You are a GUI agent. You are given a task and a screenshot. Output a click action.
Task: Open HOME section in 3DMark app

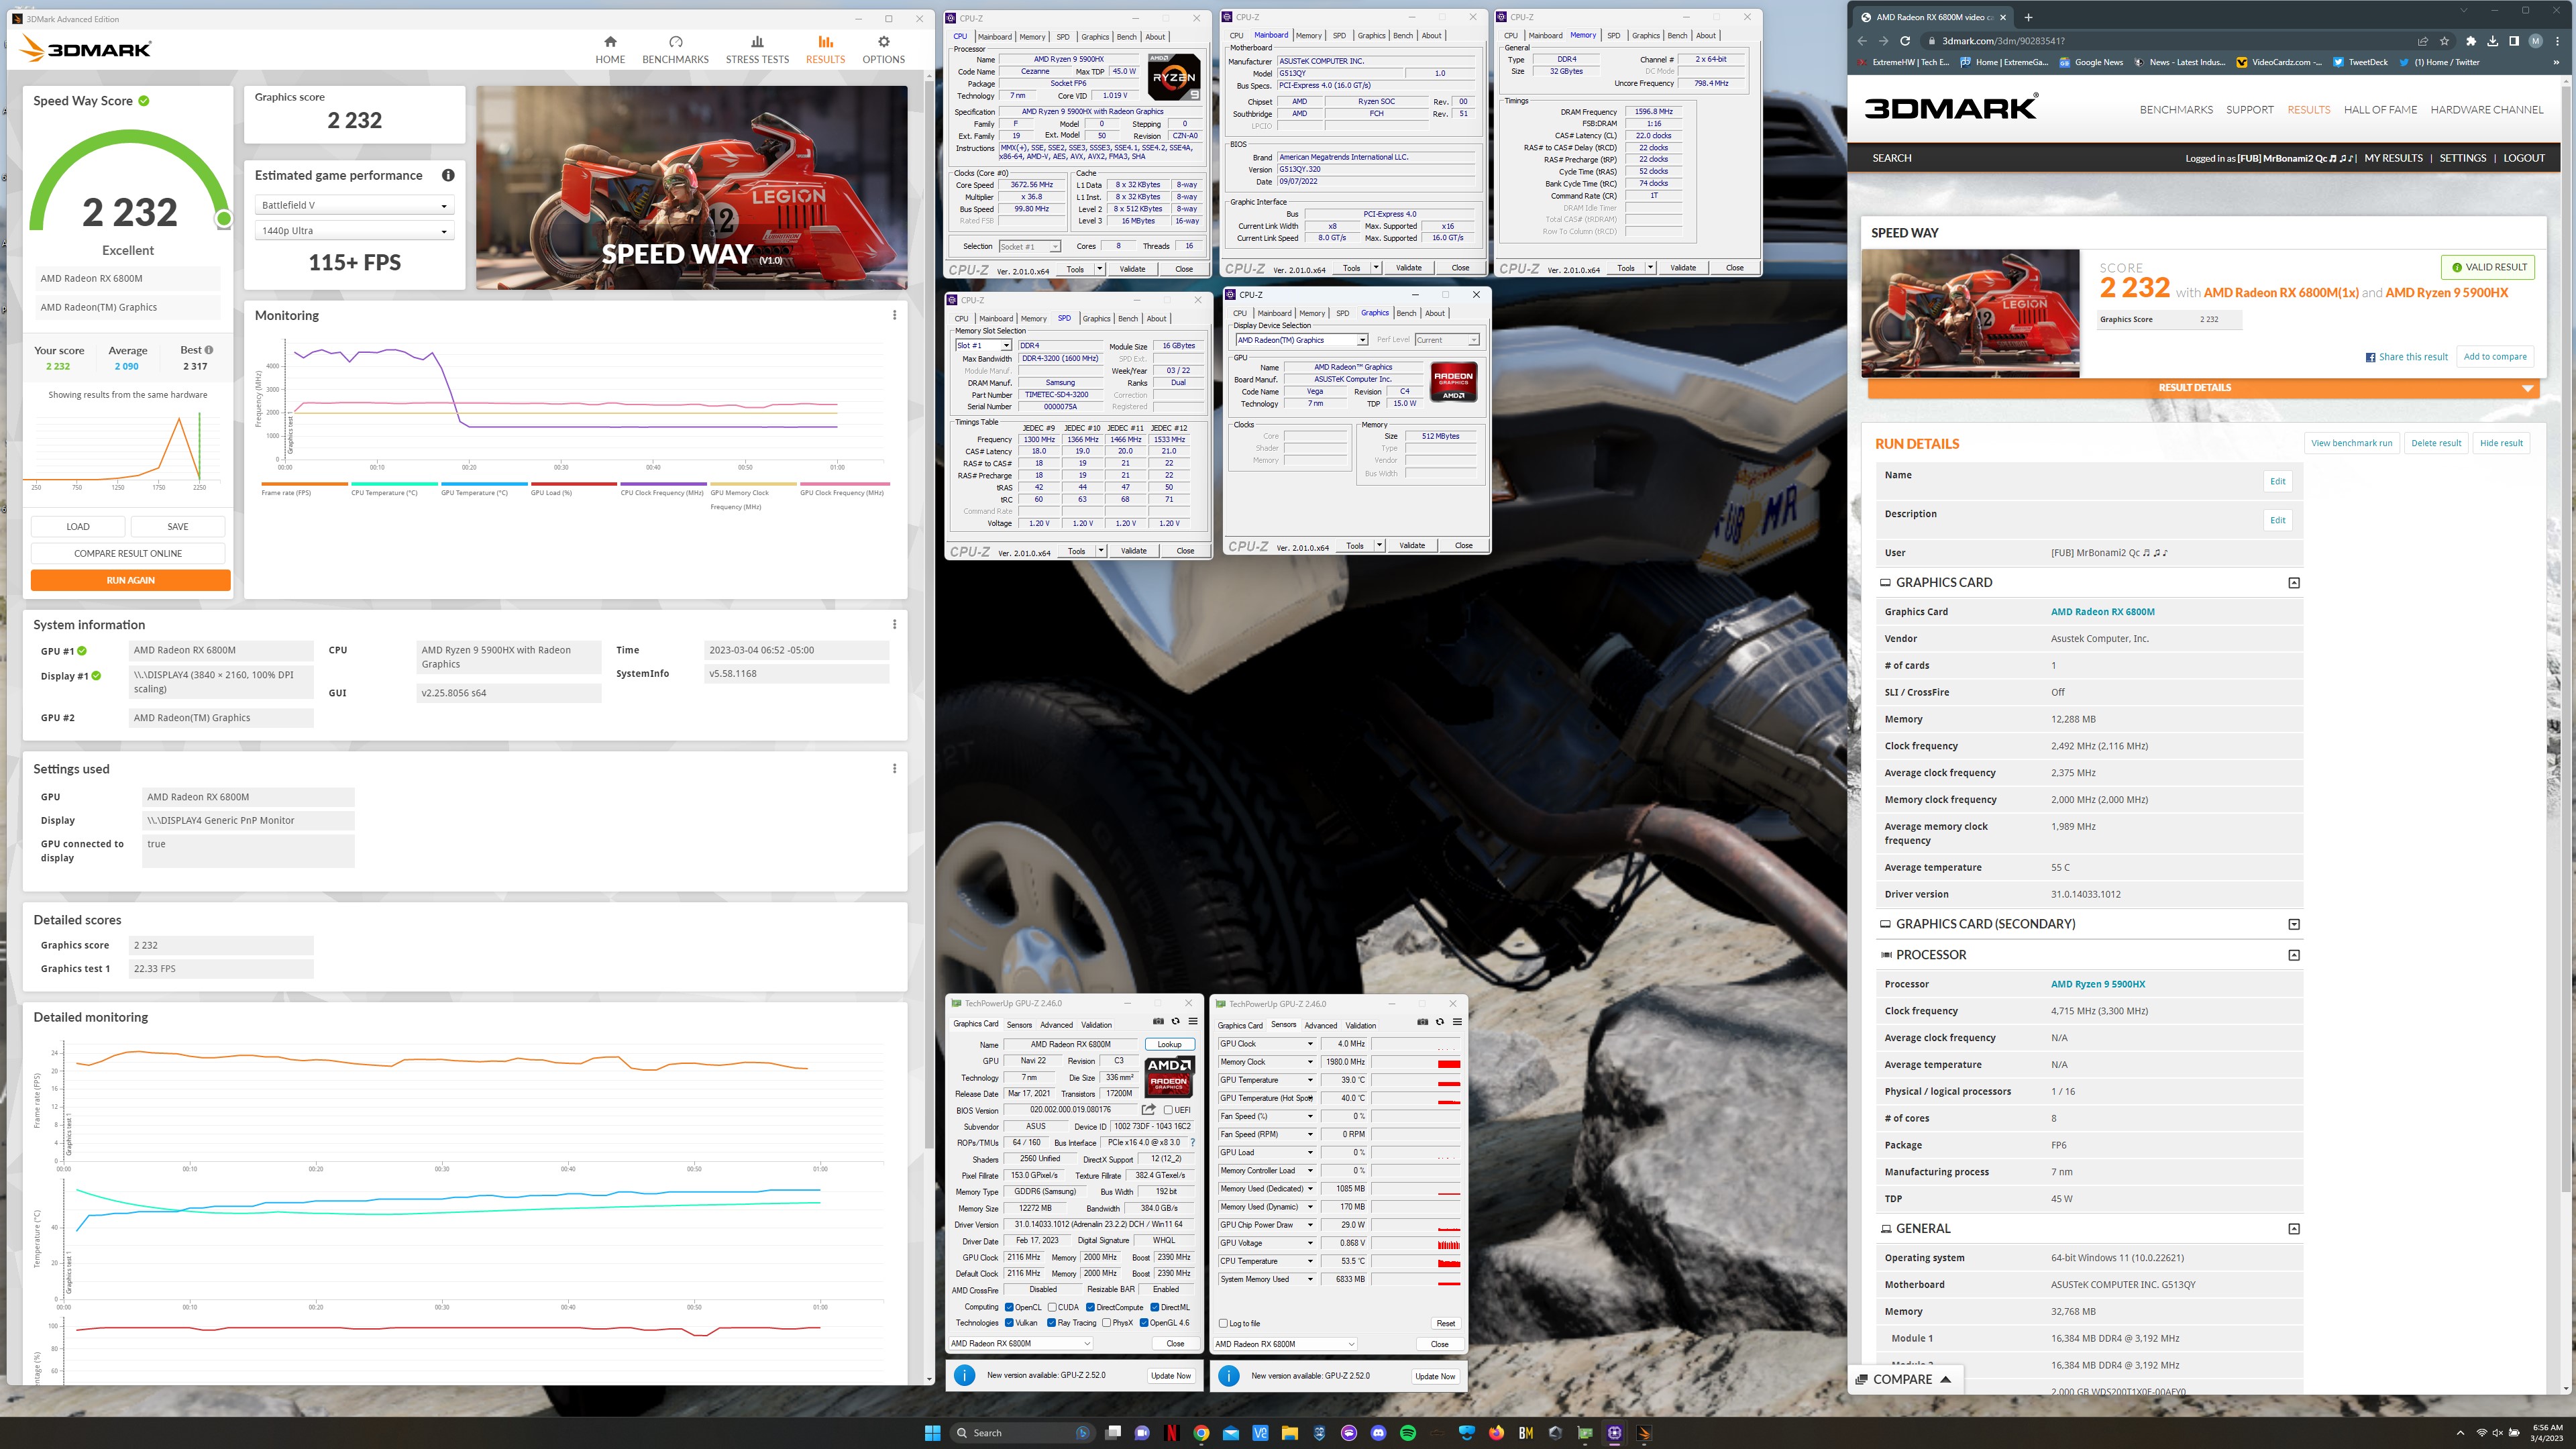(x=610, y=49)
